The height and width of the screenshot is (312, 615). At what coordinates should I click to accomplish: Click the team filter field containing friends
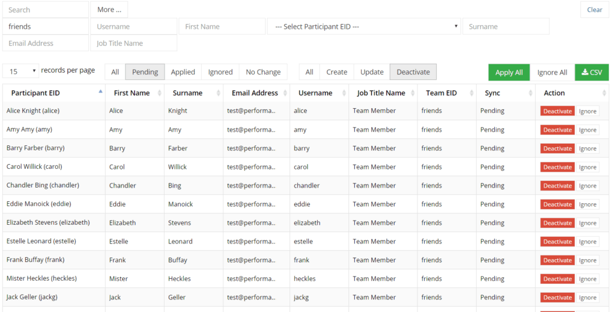click(x=46, y=26)
